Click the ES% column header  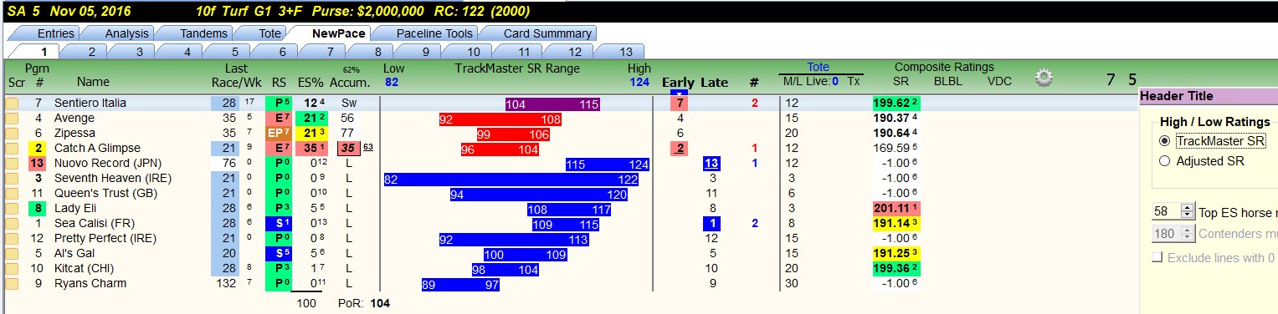pyautogui.click(x=311, y=82)
